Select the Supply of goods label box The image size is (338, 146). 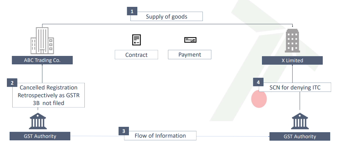coord(166,16)
